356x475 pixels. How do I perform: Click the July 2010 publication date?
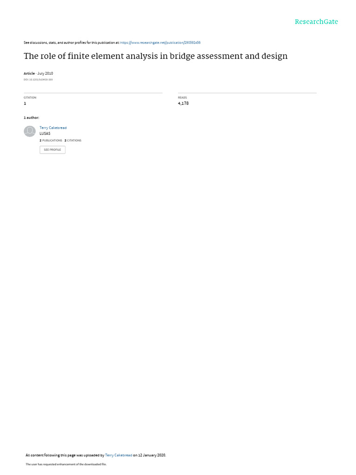[45, 73]
